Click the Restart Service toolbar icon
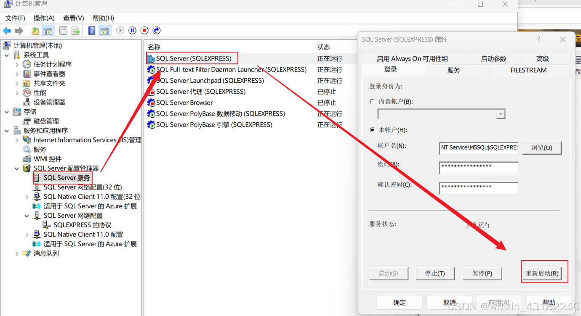581x316 pixels. [x=157, y=30]
